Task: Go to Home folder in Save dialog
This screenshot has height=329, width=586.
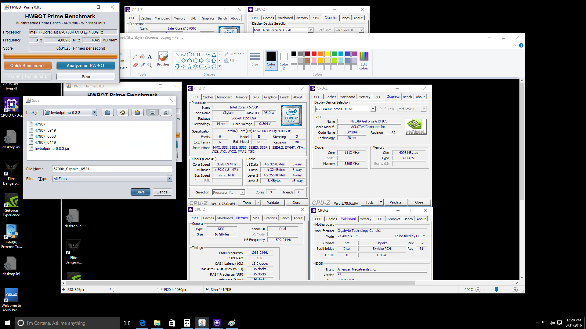Action: pyautogui.click(x=123, y=112)
